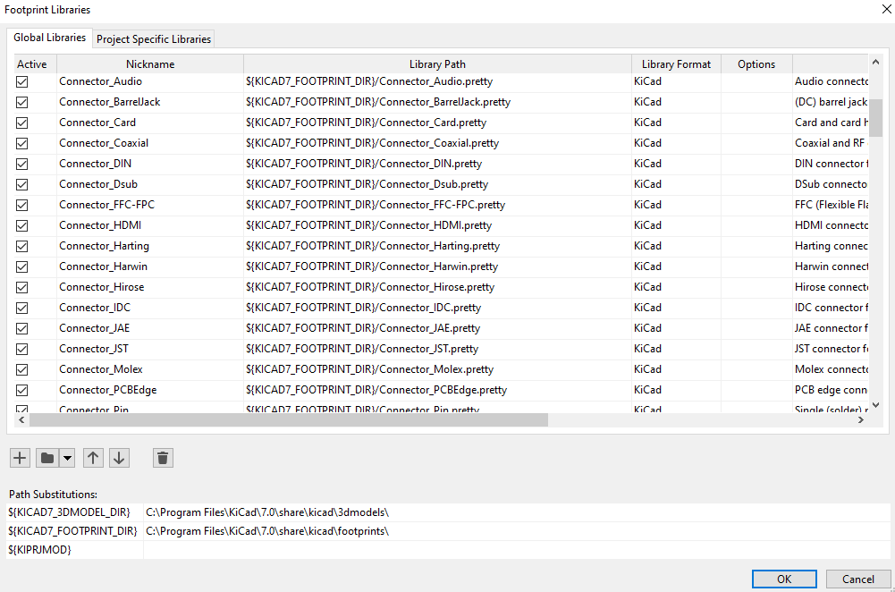Image resolution: width=895 pixels, height=592 pixels.
Task: Click the horizontal scrollbar thumb
Action: 289,420
